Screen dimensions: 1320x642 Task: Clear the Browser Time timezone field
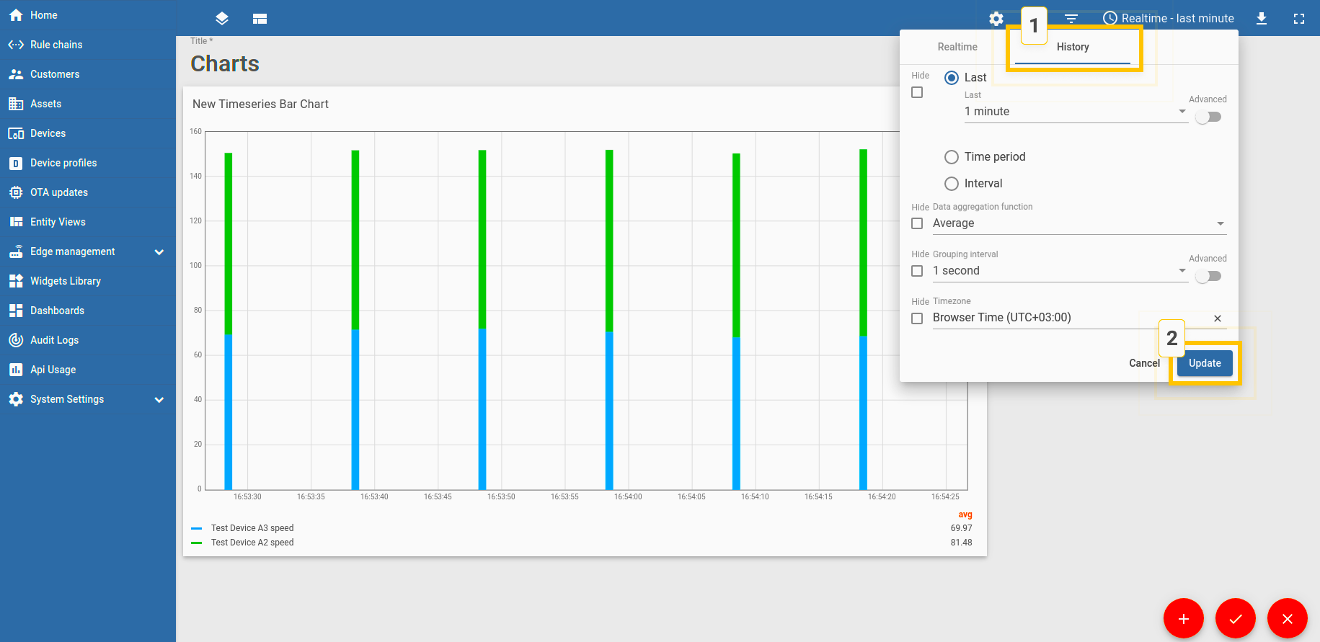coord(1218,318)
